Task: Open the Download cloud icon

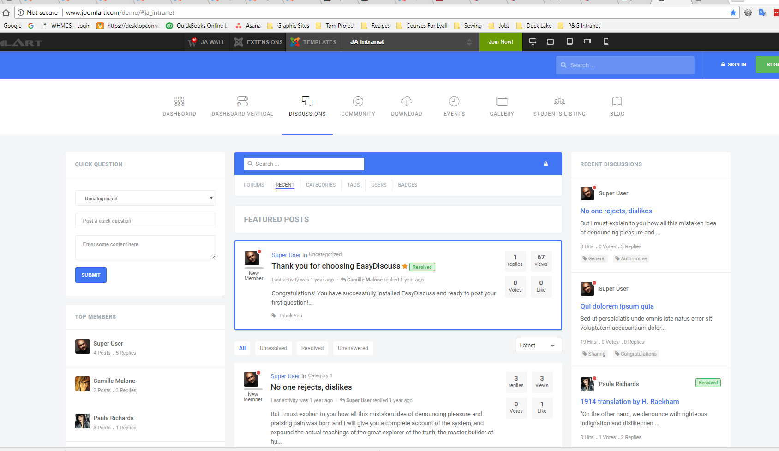Action: click(407, 101)
